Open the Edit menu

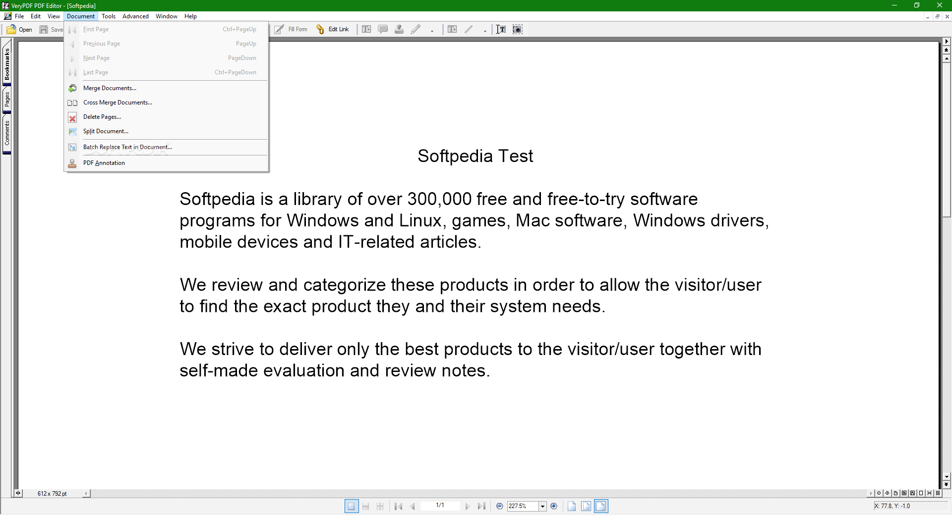tap(36, 16)
